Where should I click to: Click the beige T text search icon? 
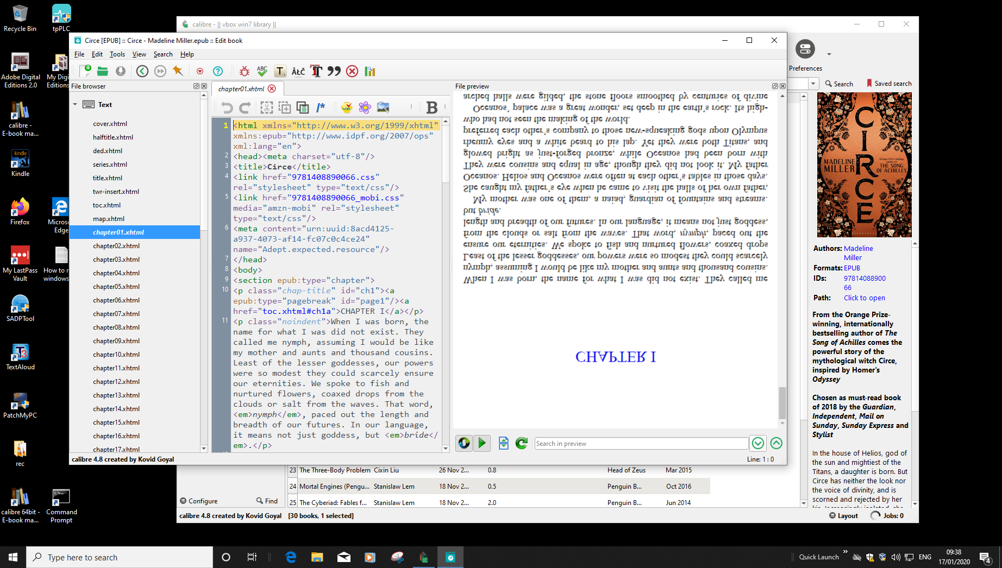[280, 71]
